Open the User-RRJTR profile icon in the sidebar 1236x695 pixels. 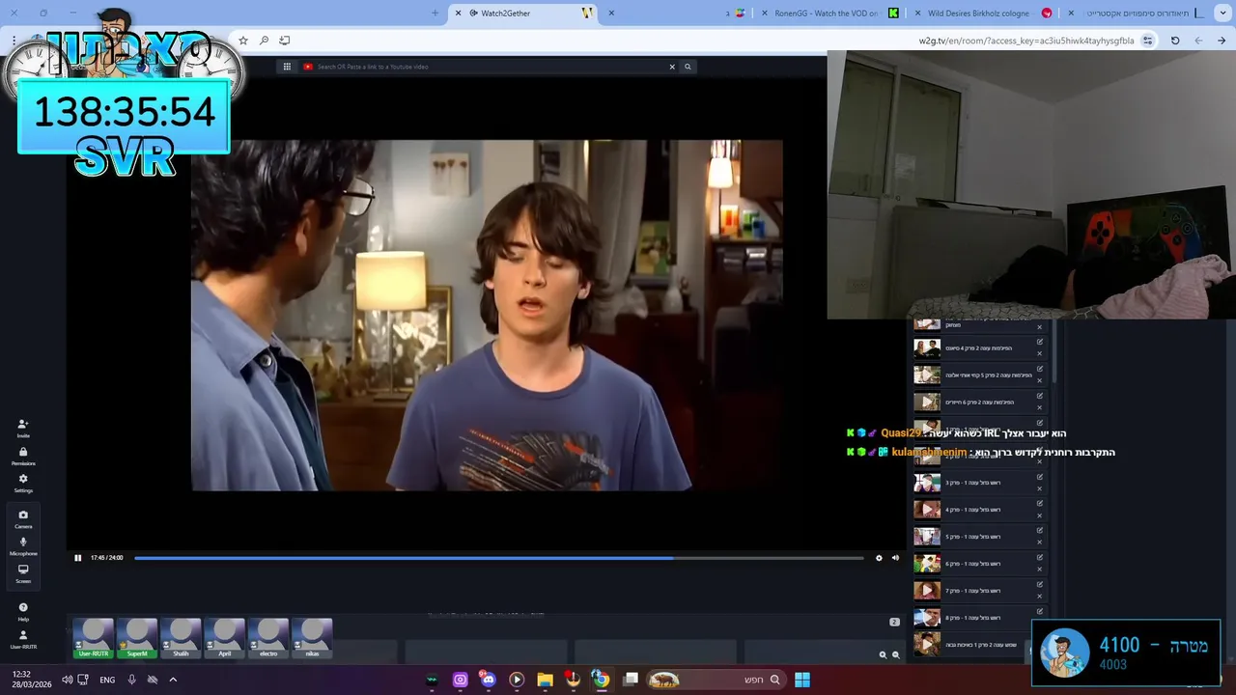tap(23, 639)
